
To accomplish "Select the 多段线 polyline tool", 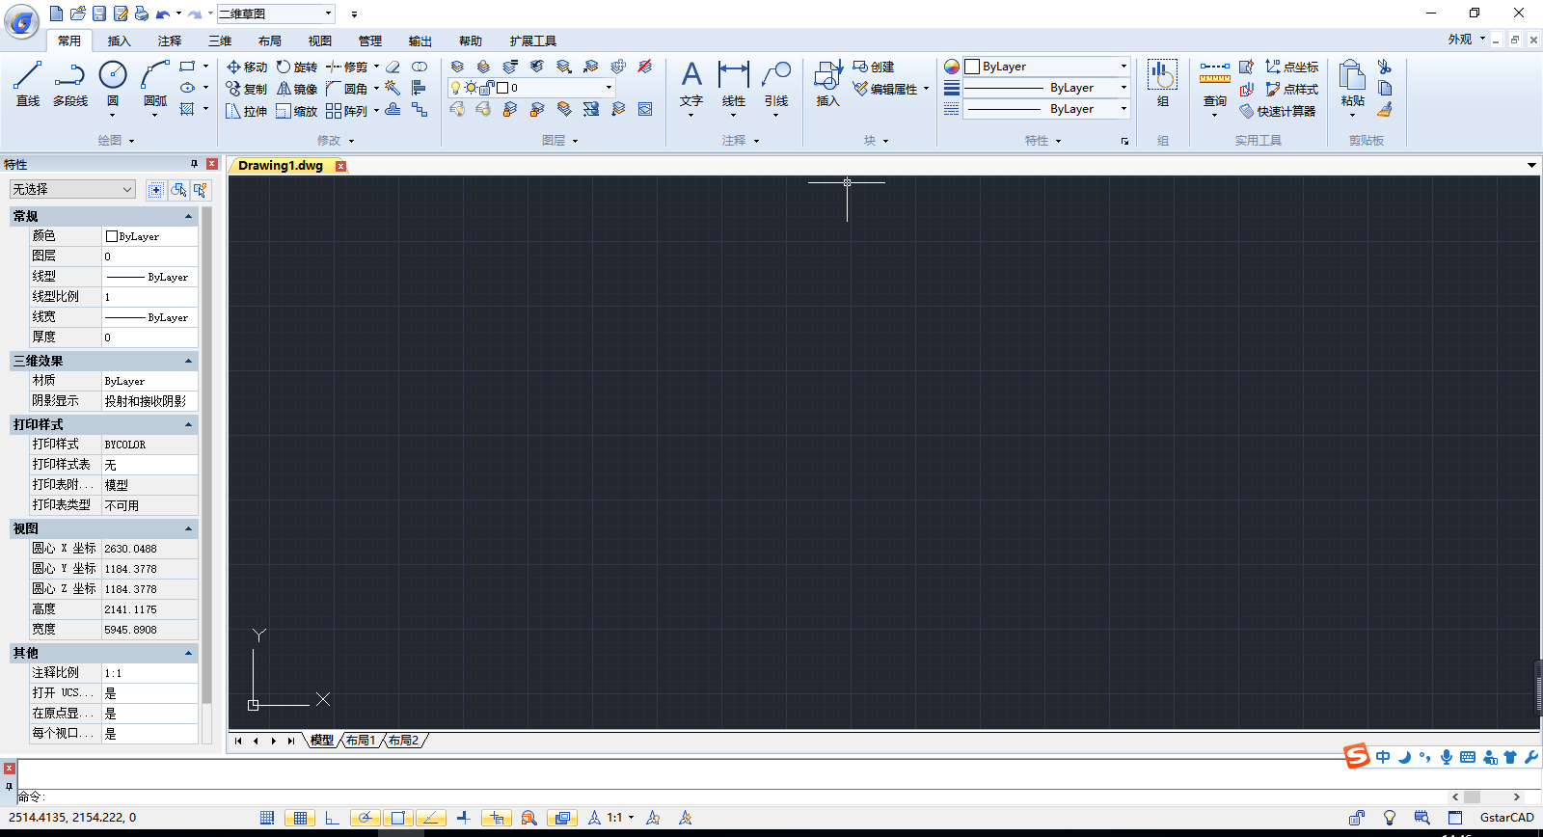I will click(x=70, y=83).
